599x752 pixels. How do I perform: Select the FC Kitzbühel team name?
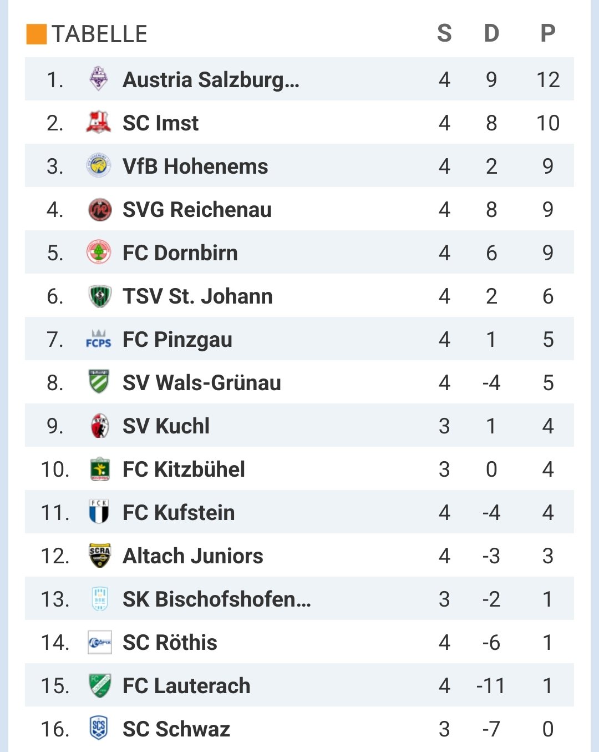click(x=184, y=470)
